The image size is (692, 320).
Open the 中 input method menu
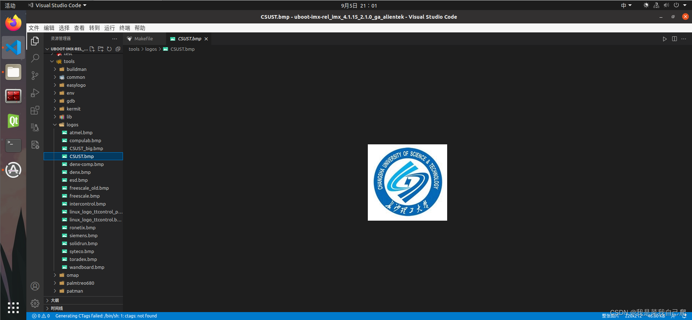[626, 5]
